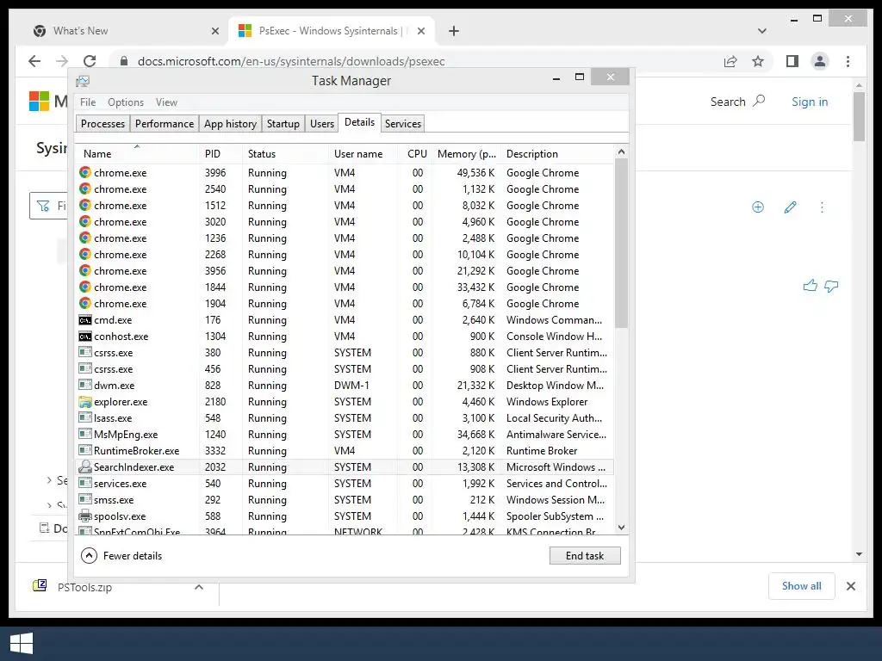Viewport: 882px width, 661px height.
Task: Select the RuntimeBroker.exe process
Action: (345, 451)
